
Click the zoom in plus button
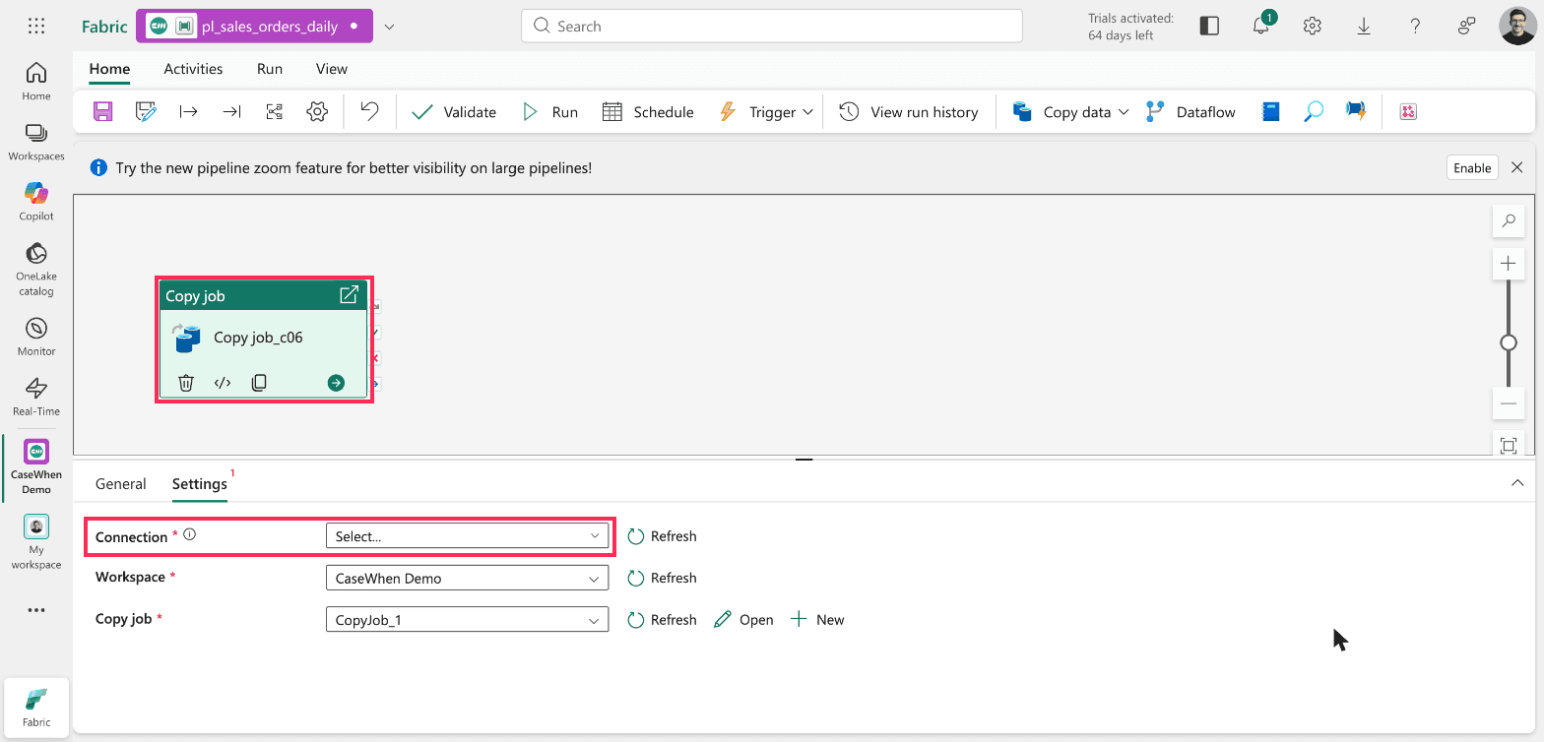1508,264
